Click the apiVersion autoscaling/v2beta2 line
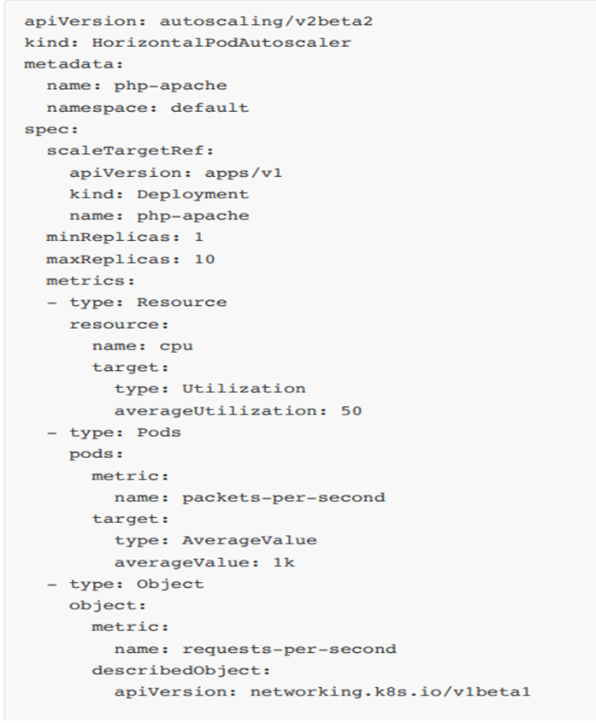This screenshot has width=596, height=723. [x=198, y=21]
